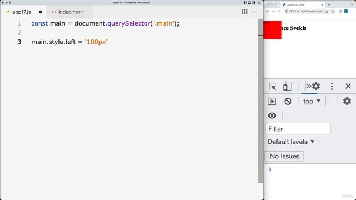The width and height of the screenshot is (356, 200).
Task: Open DevTools customize three-dot menu
Action: [332, 87]
